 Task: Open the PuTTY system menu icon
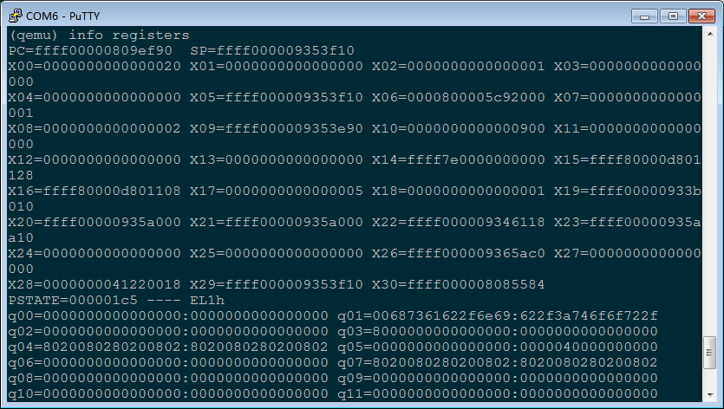[15, 15]
